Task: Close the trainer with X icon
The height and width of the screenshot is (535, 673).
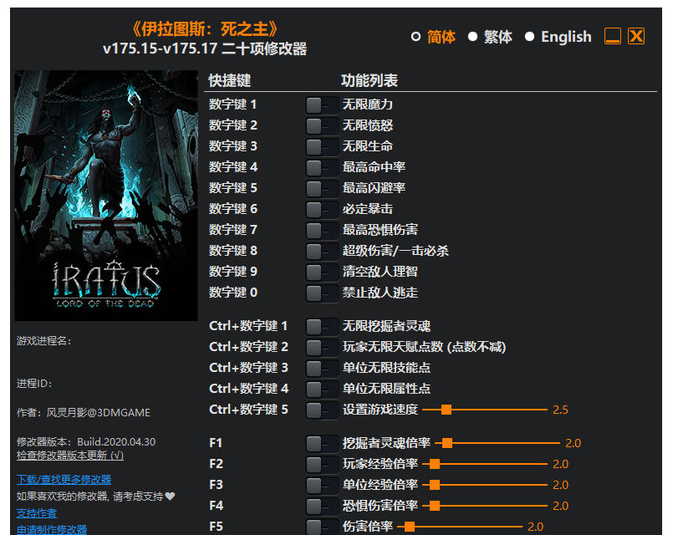Action: (636, 36)
